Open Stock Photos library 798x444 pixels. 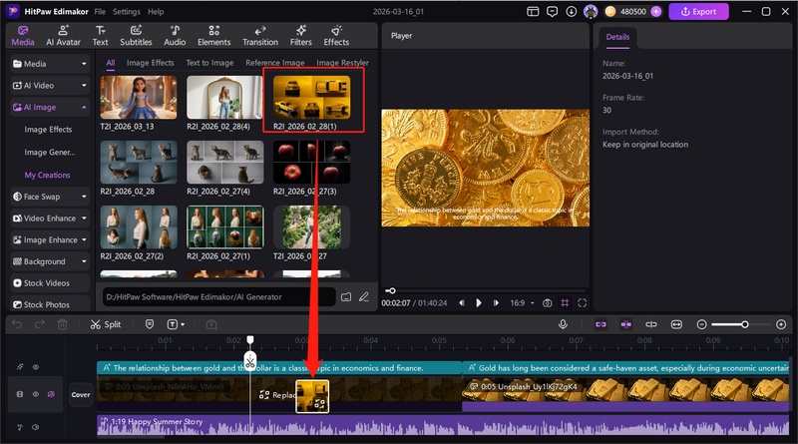pyautogui.click(x=50, y=304)
